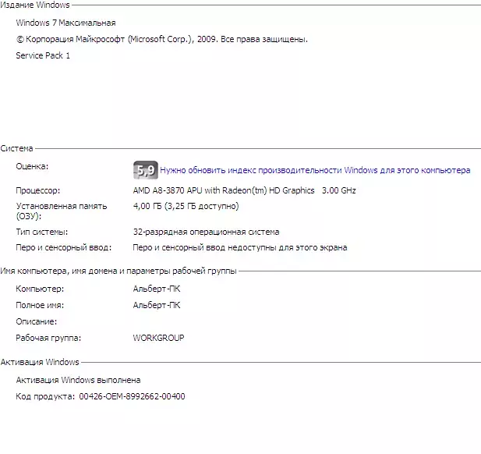Click the 'Описание:' label
This screenshot has width=481, height=454.
(36, 321)
